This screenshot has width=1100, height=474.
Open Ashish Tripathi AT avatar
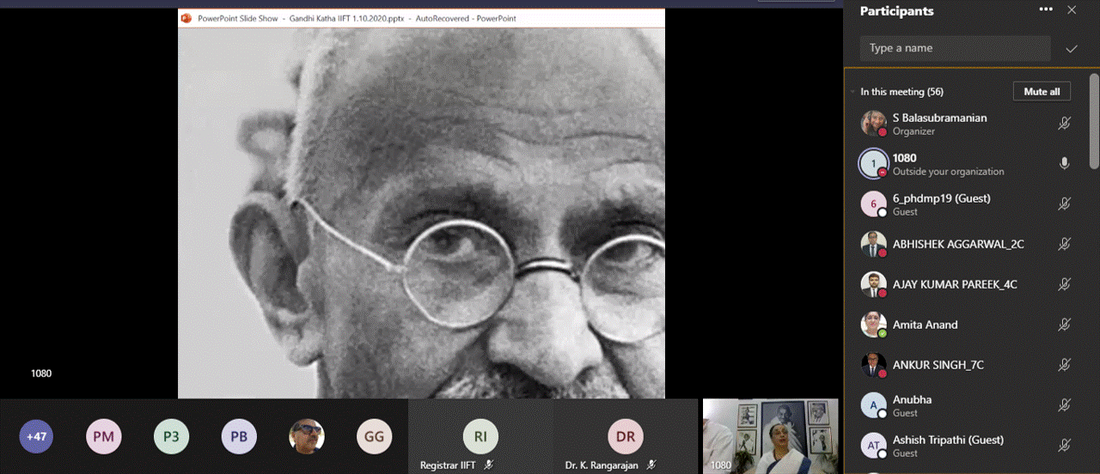click(874, 446)
